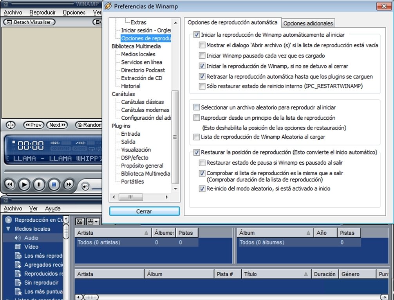Viewport: 394px width, 300px height.
Task: Click the Detach Visualizer button
Action: [29, 22]
